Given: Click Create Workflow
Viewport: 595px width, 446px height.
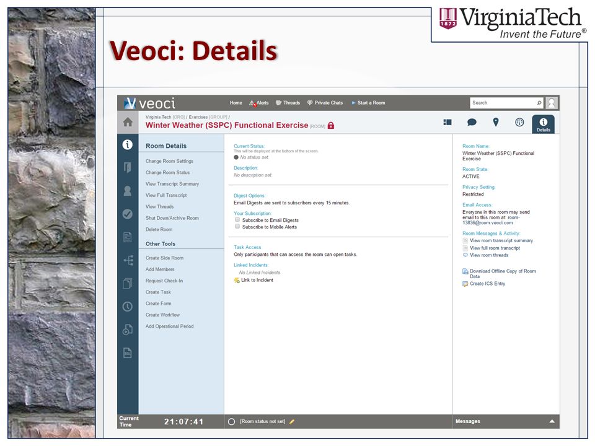Looking at the screenshot, I should pyautogui.click(x=163, y=315).
